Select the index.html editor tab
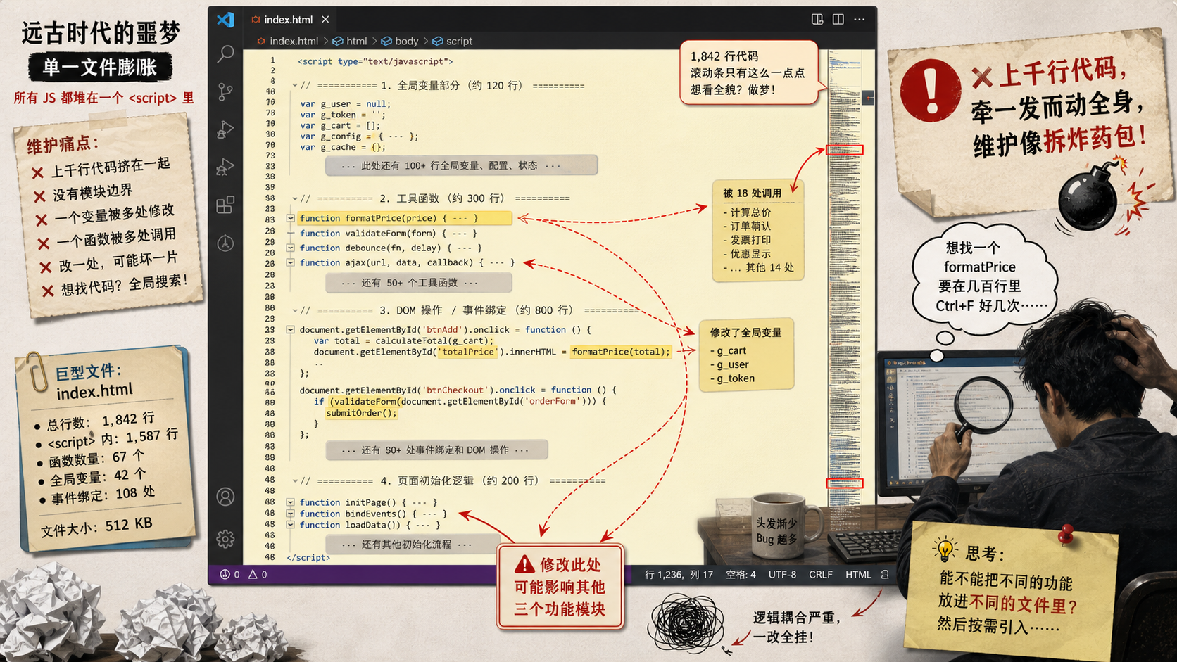The width and height of the screenshot is (1177, 662). 289,20
